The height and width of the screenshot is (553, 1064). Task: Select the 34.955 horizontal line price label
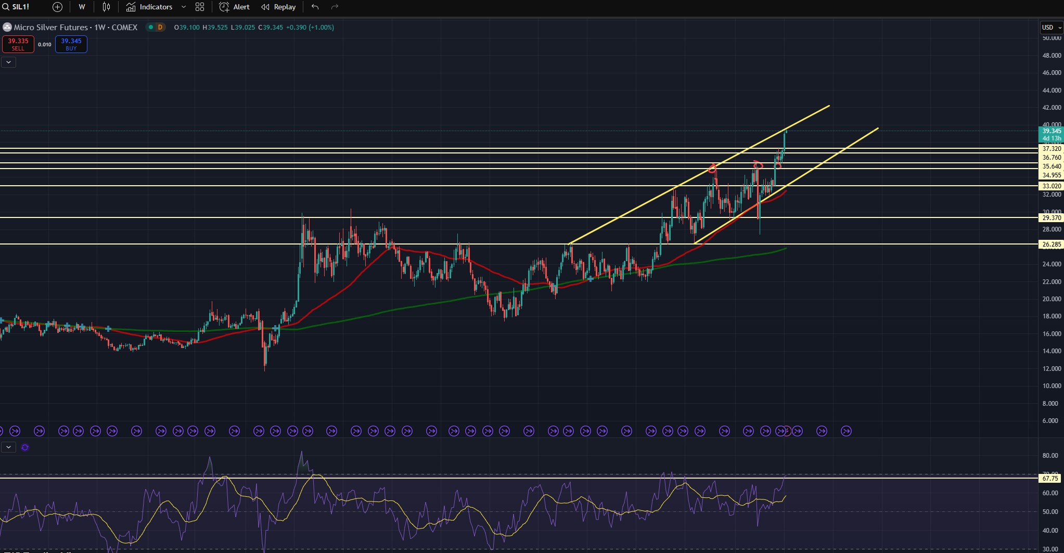tap(1052, 175)
